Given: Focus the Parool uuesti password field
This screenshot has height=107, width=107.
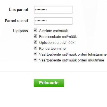Looking at the screenshot, I should 53,21.
